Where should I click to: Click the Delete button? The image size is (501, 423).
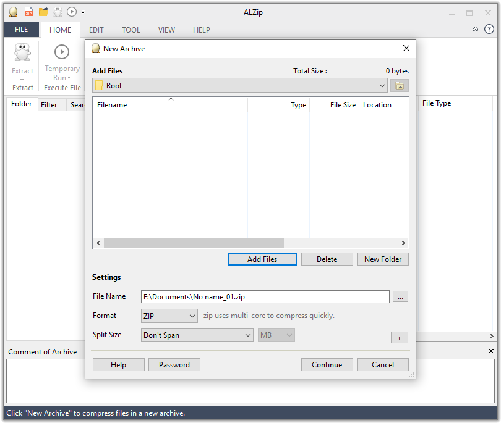[x=327, y=259]
